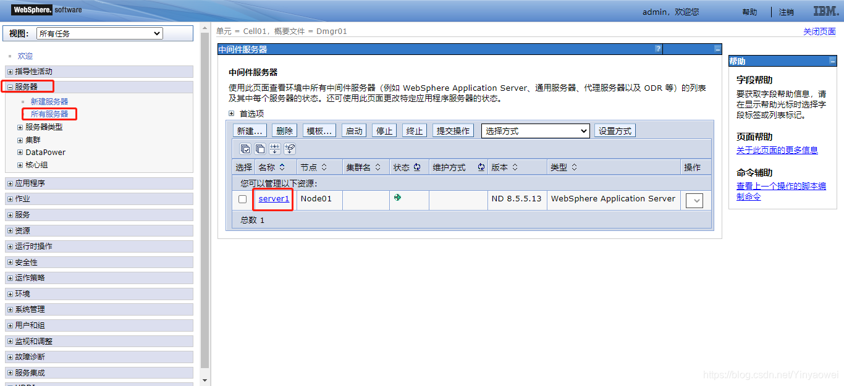Expand 服务 navigation group
Image resolution: width=844 pixels, height=386 pixels.
[10, 215]
